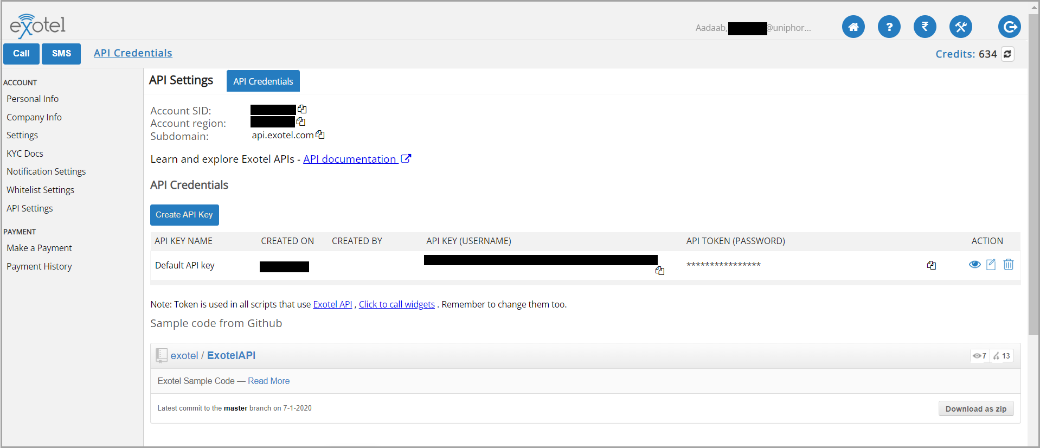
Task: Open the Help question mark icon
Action: click(x=889, y=27)
